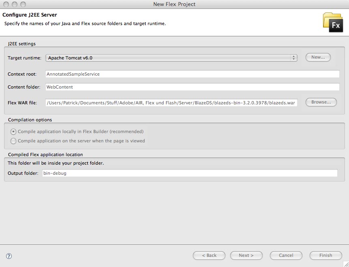Click the Output folder input field
349x267 pixels.
(x=190, y=173)
